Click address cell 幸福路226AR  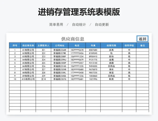60,50
